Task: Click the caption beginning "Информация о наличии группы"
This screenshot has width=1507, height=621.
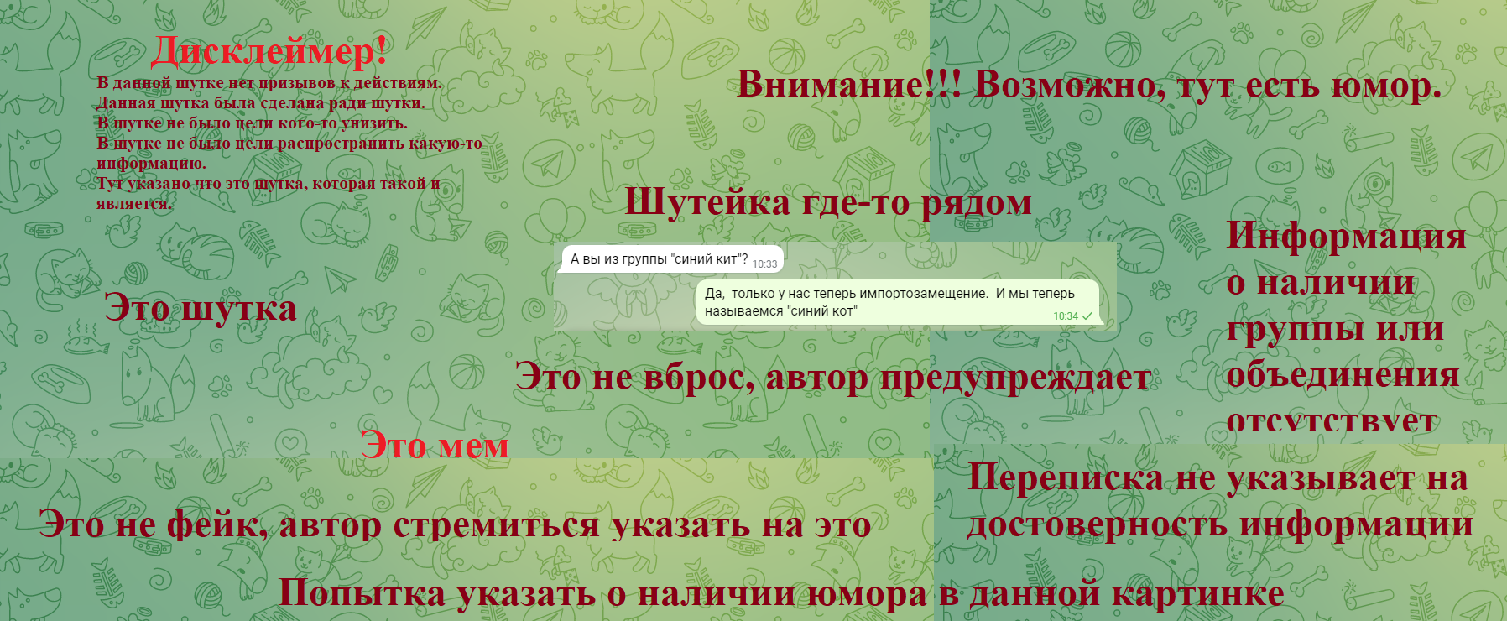Action: click(x=1347, y=327)
